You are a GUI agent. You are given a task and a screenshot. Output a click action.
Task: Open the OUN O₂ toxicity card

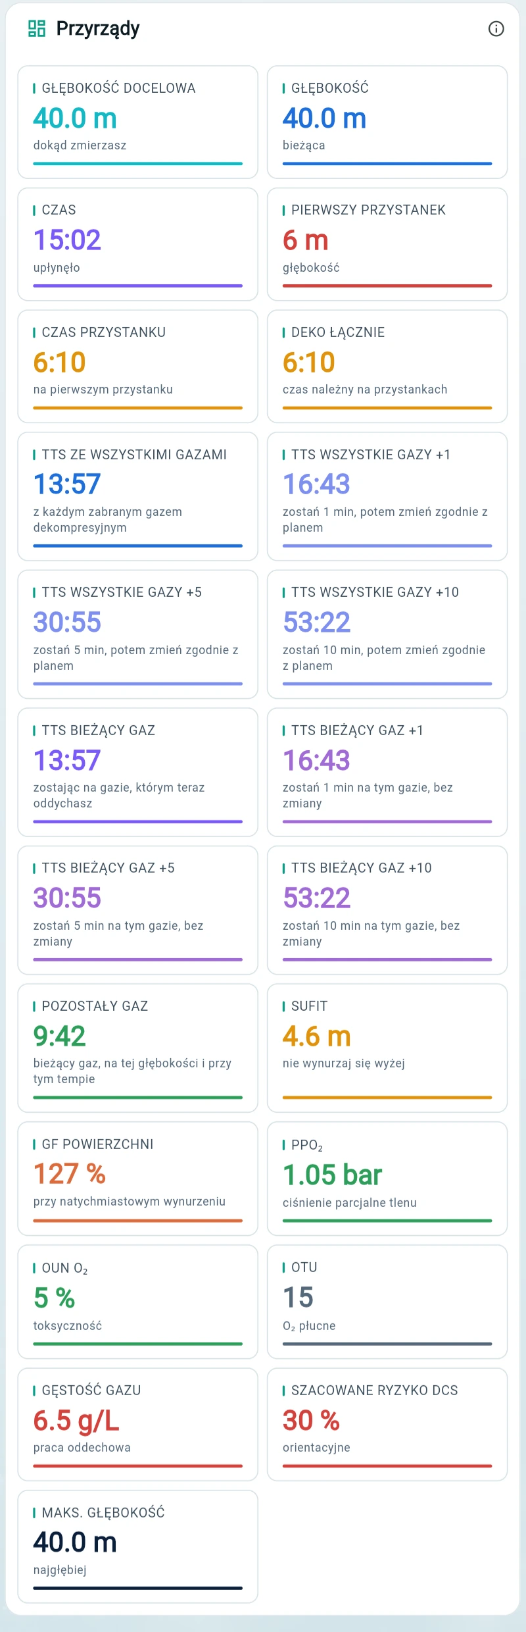click(x=138, y=1302)
